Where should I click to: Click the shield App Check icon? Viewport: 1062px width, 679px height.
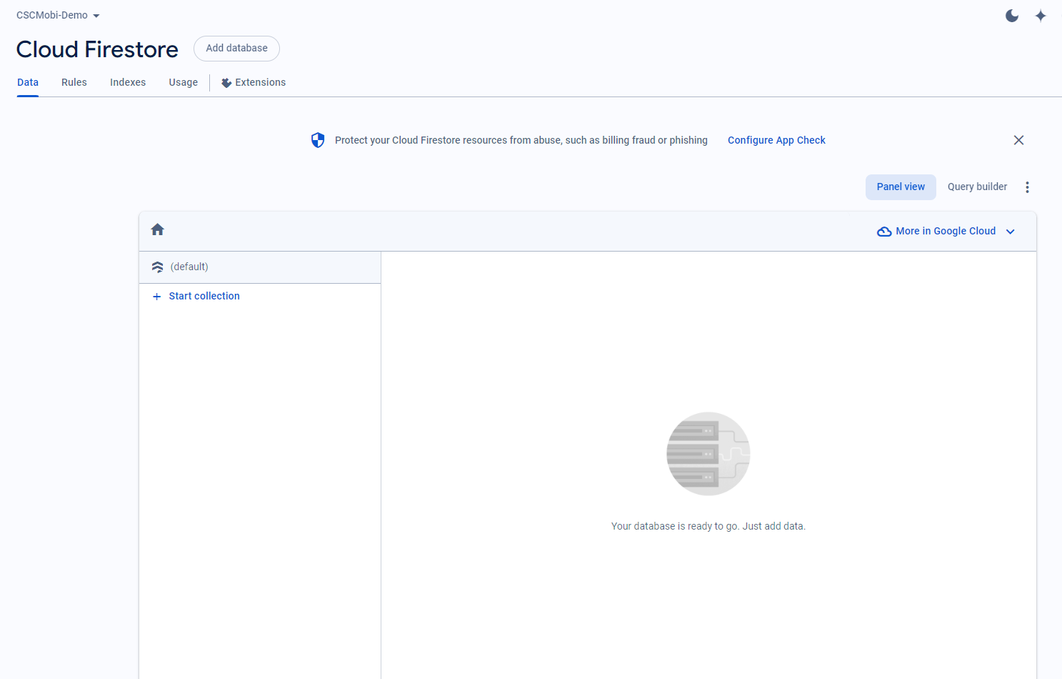click(x=318, y=140)
